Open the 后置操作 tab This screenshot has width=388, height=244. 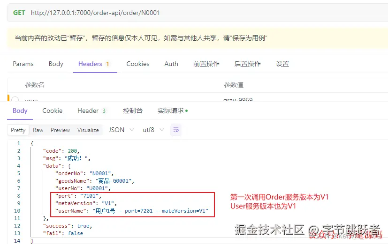coord(247,64)
